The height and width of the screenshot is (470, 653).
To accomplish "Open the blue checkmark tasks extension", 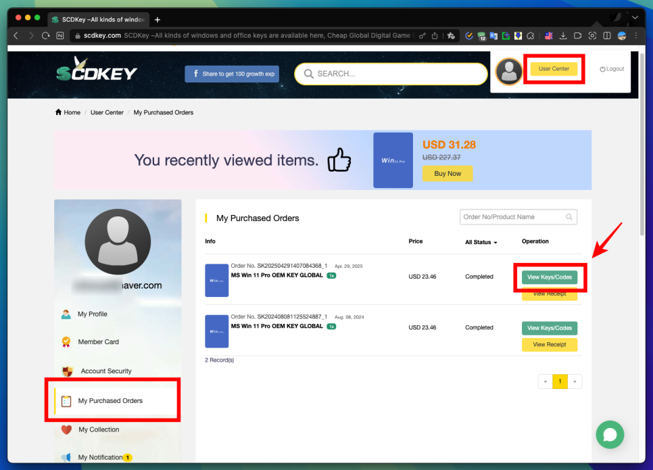I will [469, 36].
